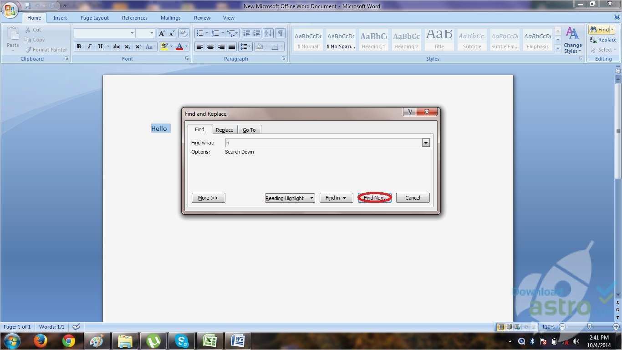Switch to Print Layout view in status bar

(x=501, y=327)
